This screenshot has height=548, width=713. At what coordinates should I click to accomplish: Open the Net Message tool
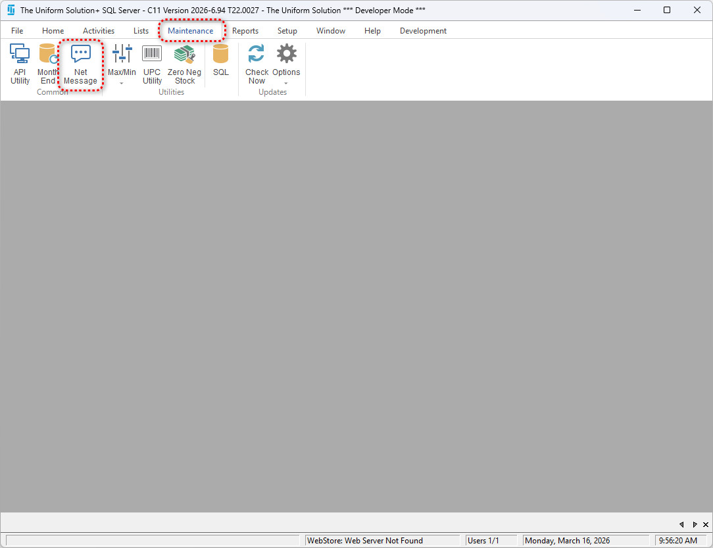80,64
